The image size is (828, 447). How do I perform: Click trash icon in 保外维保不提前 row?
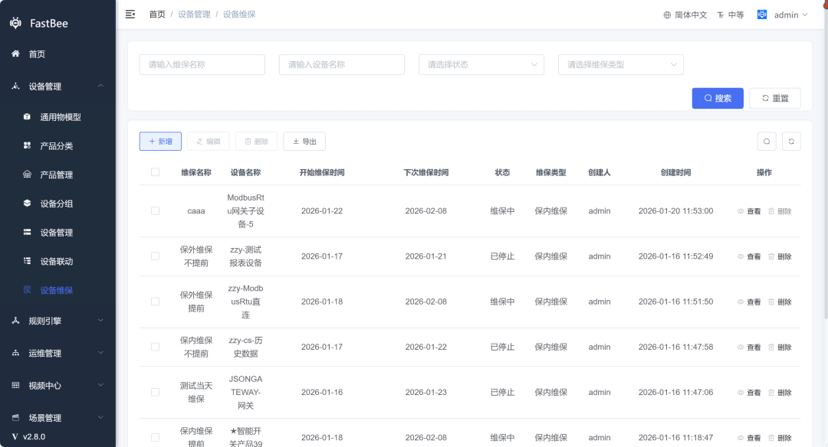tap(771, 256)
